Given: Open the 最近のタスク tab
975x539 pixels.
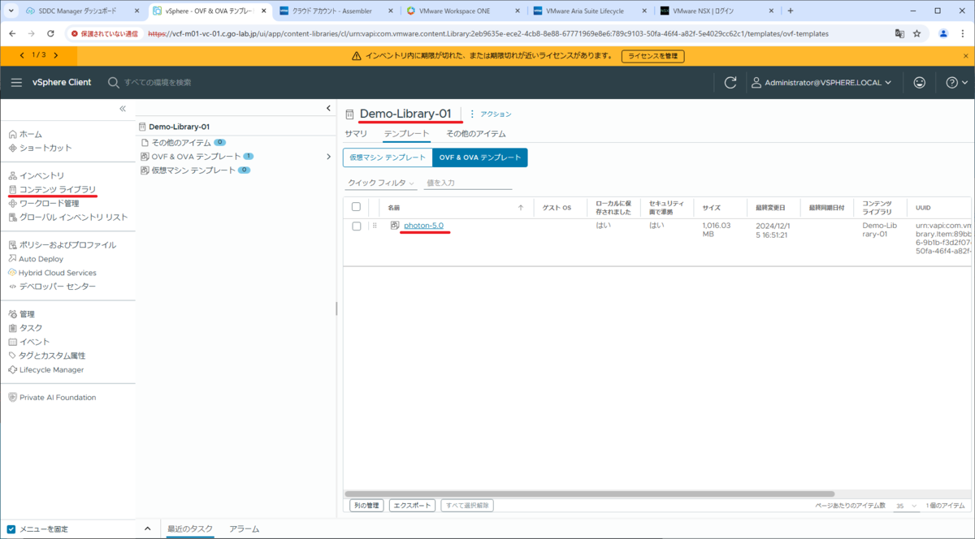Looking at the screenshot, I should tap(190, 529).
